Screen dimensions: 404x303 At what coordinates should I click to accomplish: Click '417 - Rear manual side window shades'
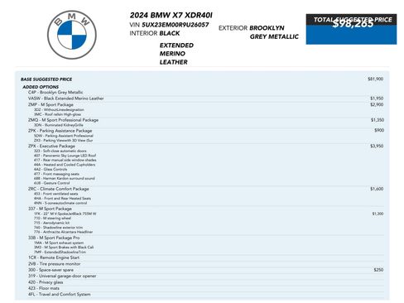(x=65, y=160)
